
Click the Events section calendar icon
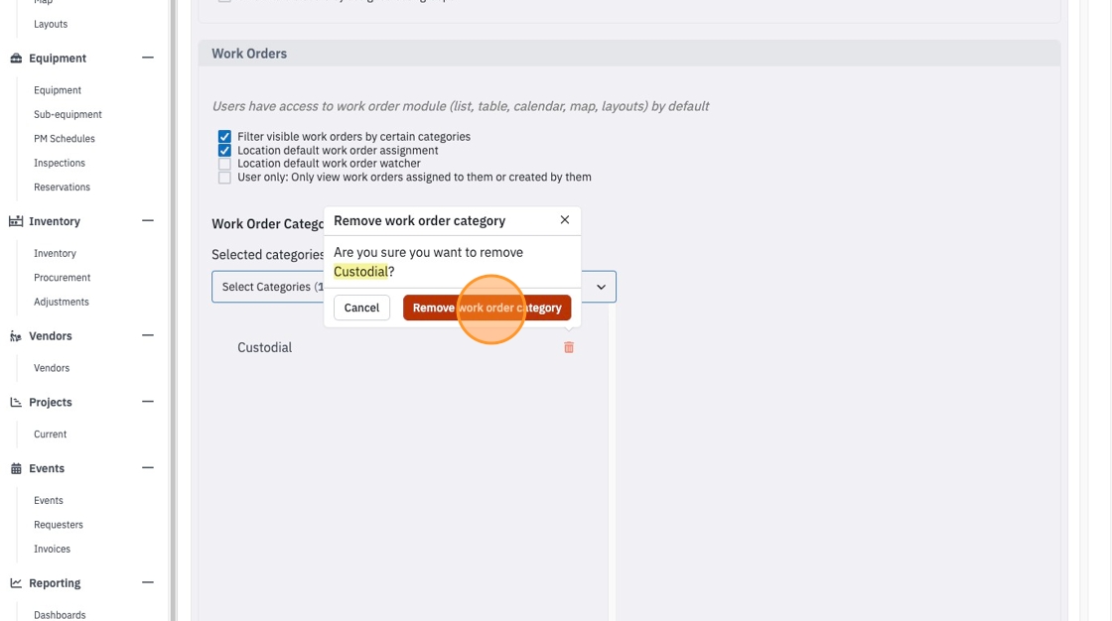(16, 468)
